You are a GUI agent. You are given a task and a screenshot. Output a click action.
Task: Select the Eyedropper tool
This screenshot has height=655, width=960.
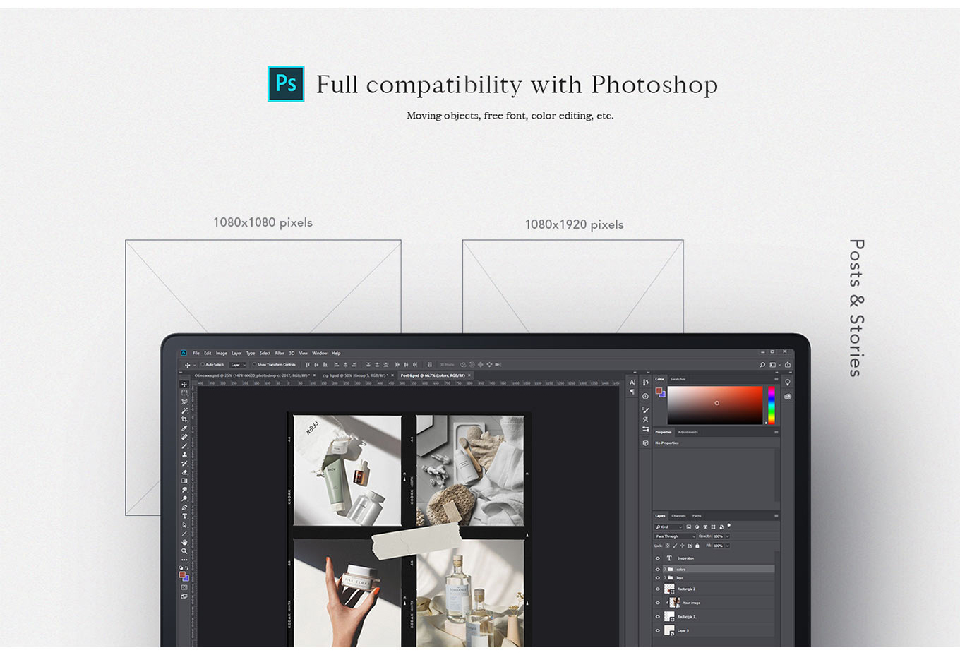[184, 428]
